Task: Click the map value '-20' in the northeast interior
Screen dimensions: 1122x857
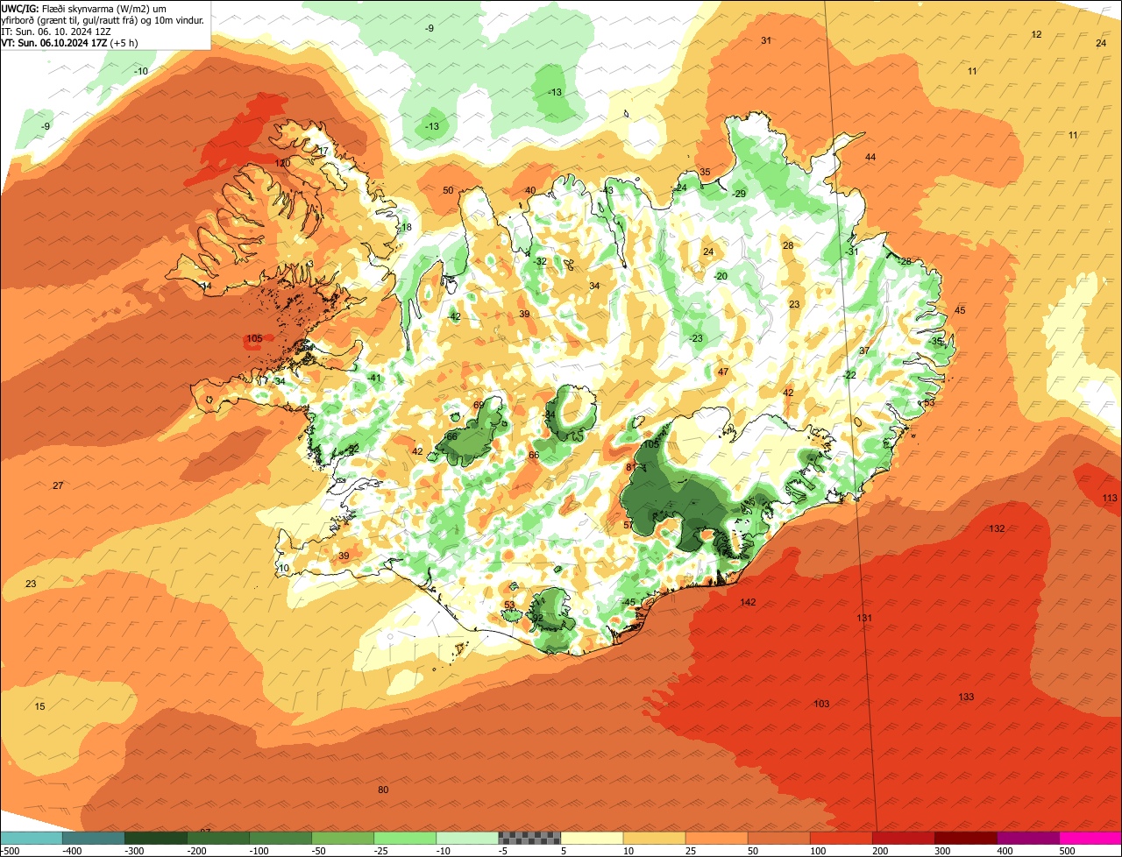Action: pos(721,276)
